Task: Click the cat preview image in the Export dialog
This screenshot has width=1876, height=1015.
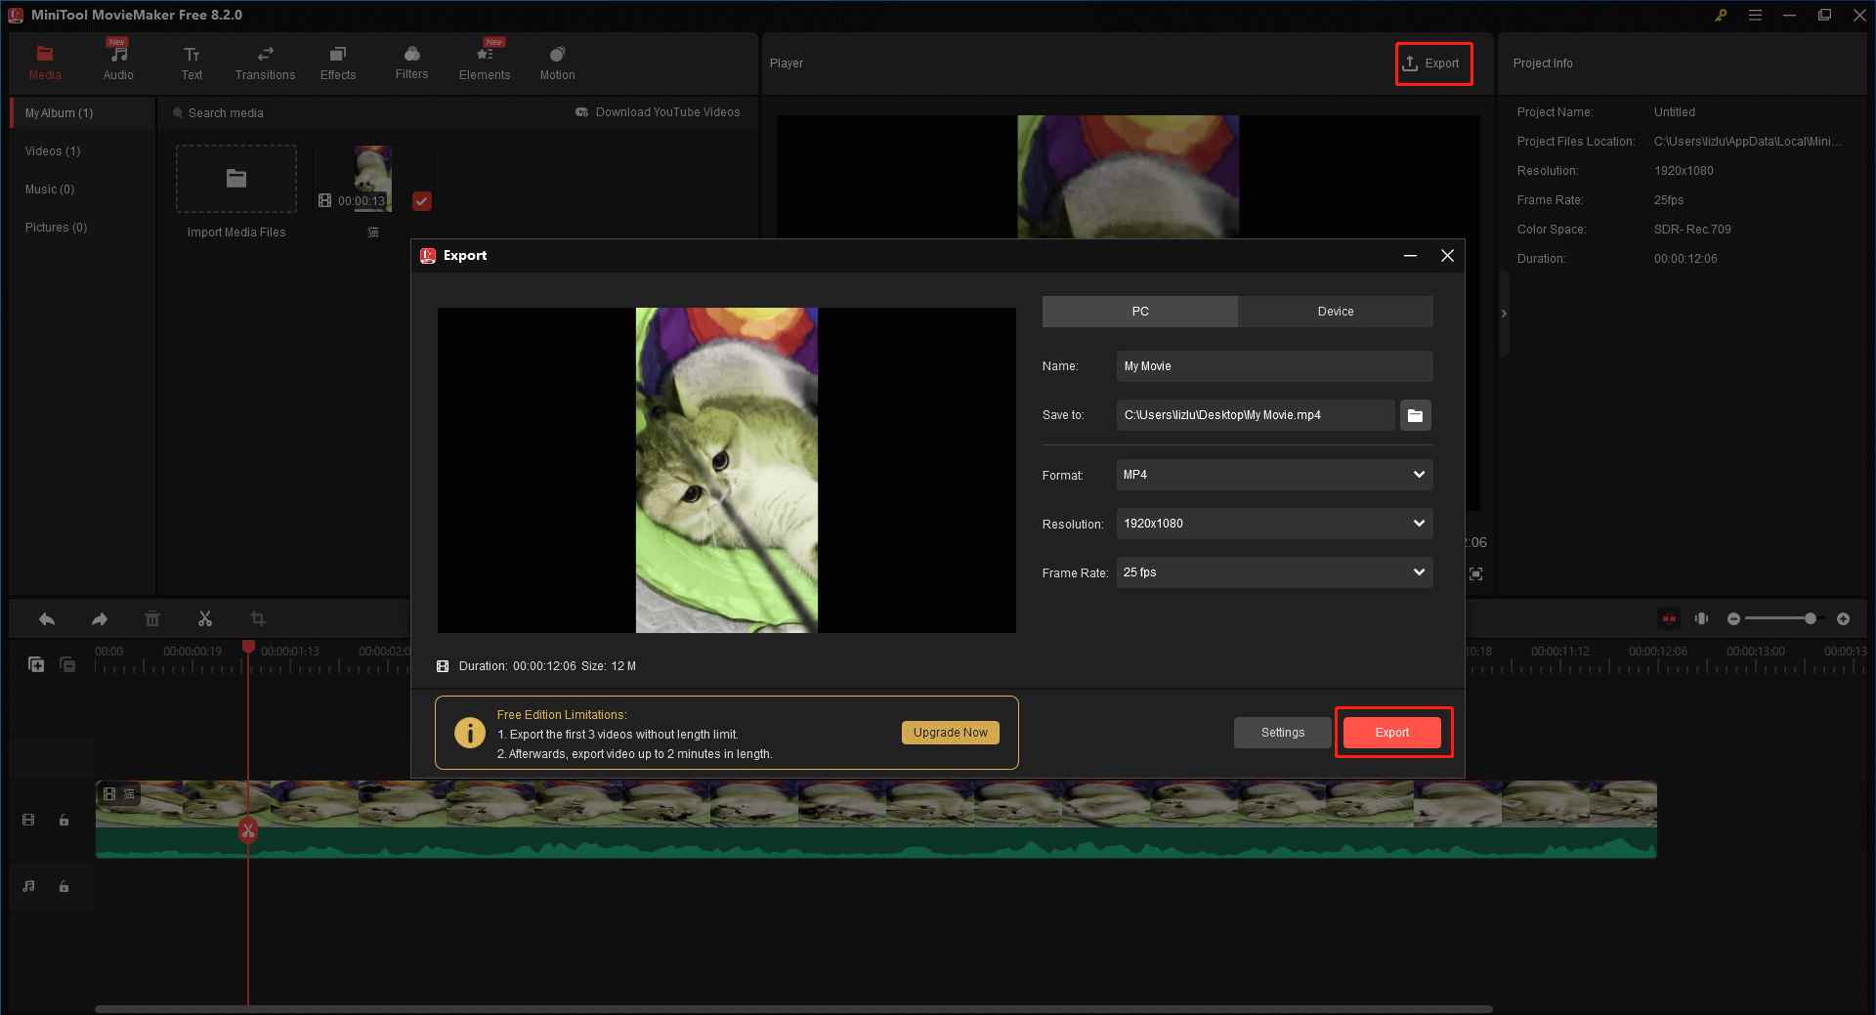Action: tap(726, 470)
